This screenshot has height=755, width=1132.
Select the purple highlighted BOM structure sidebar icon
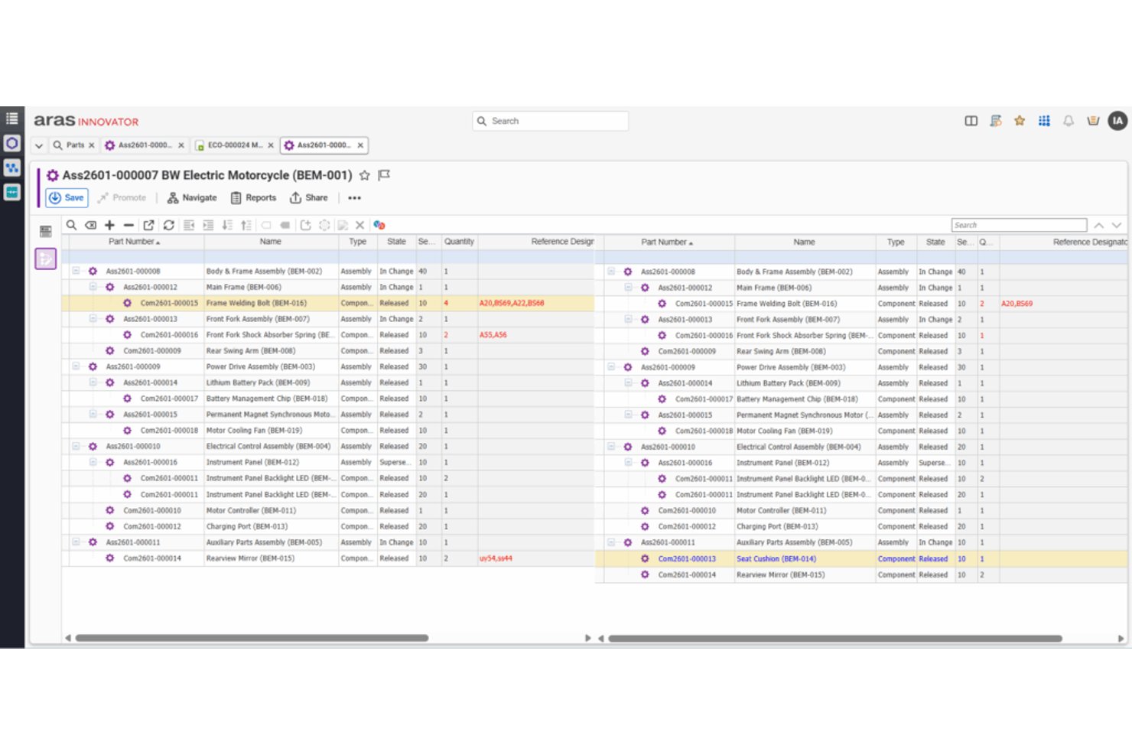tap(45, 259)
